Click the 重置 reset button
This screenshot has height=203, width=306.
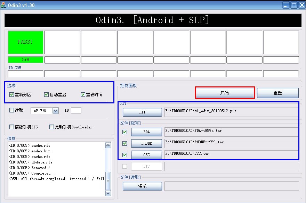[x=278, y=93]
